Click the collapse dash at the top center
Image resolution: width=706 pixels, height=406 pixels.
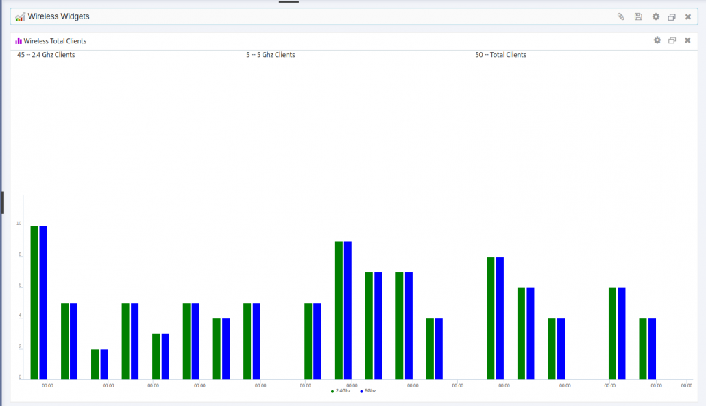pos(289,3)
